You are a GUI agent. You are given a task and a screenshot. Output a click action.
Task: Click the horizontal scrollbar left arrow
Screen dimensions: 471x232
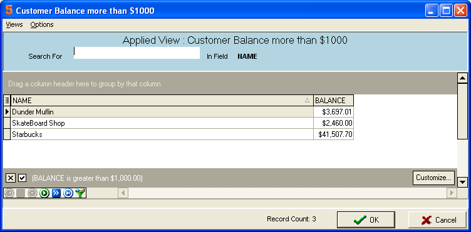(x=123, y=193)
